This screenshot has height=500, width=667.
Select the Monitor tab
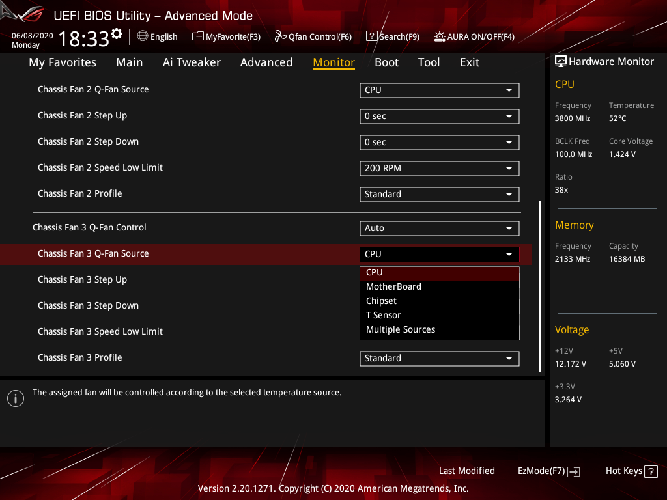click(333, 62)
